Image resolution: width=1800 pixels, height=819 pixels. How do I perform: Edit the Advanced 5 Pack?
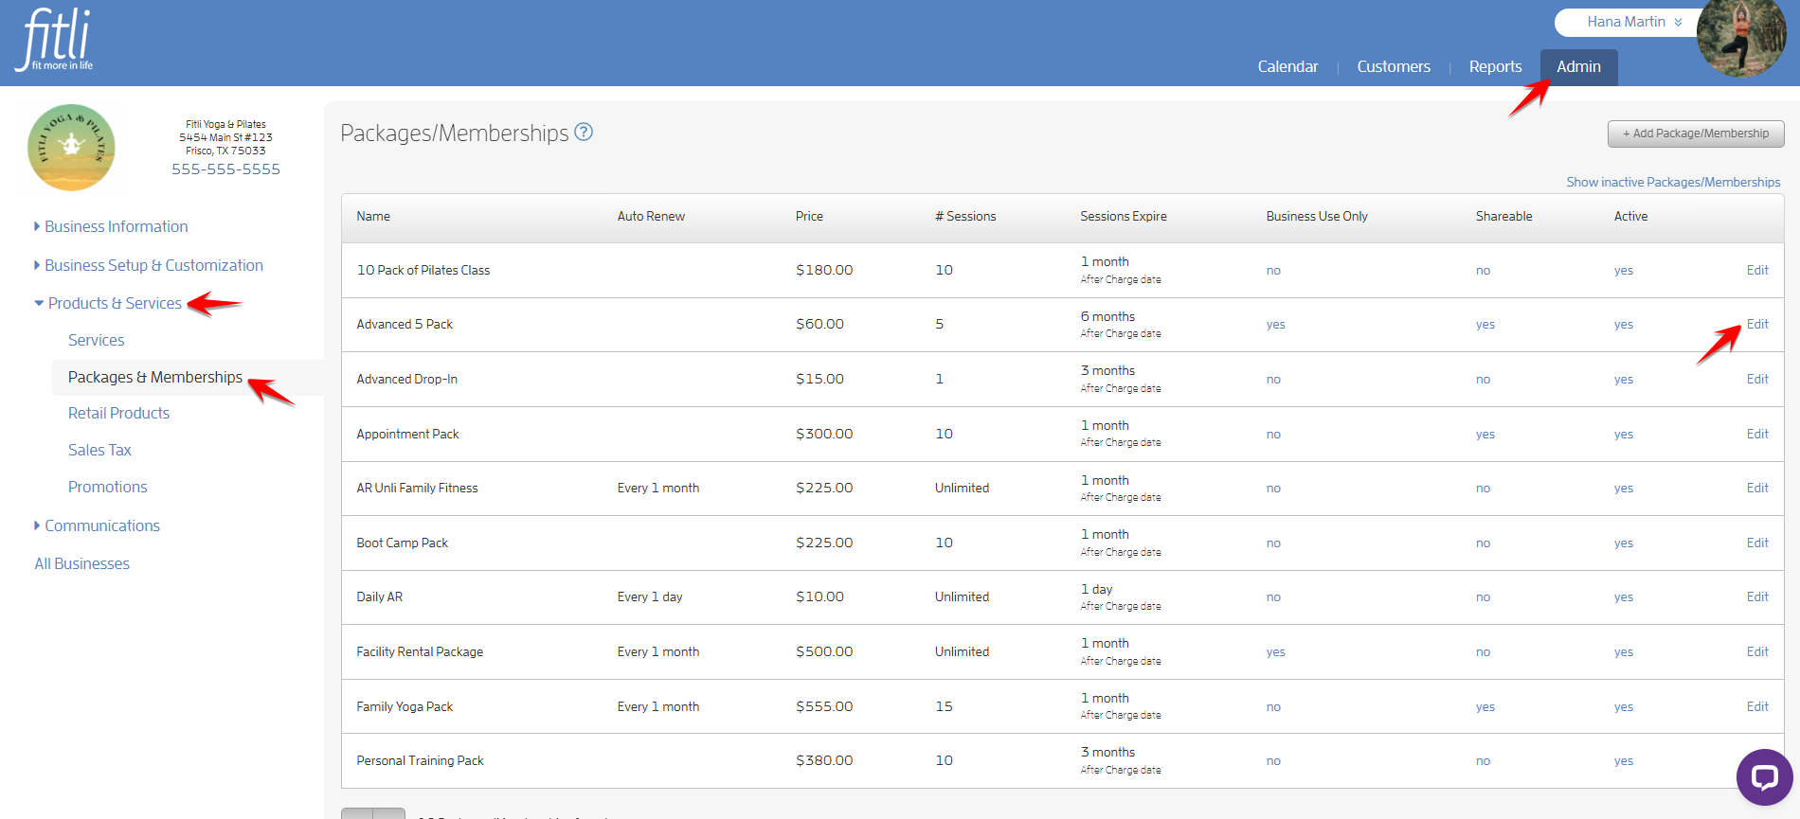coord(1757,324)
